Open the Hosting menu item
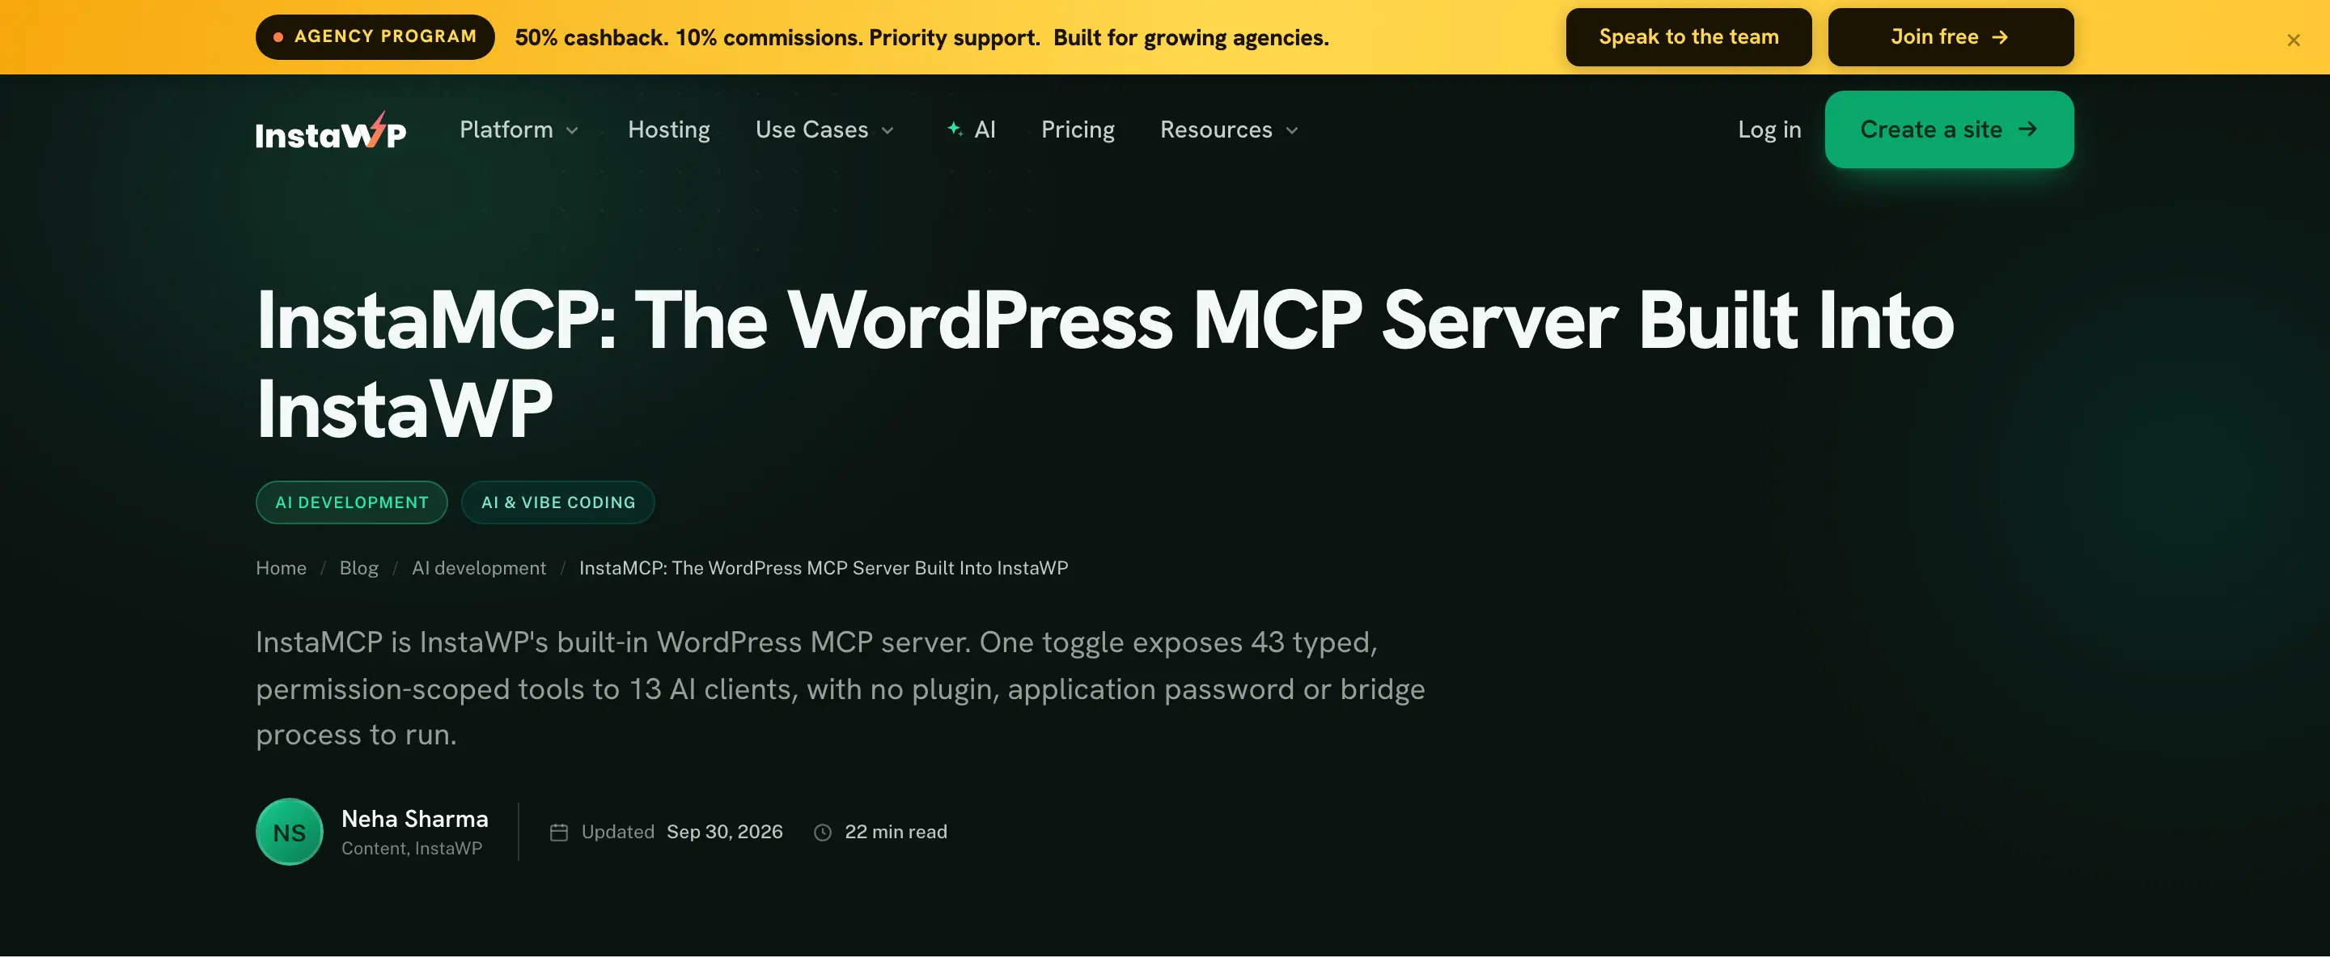 pyautogui.click(x=668, y=129)
